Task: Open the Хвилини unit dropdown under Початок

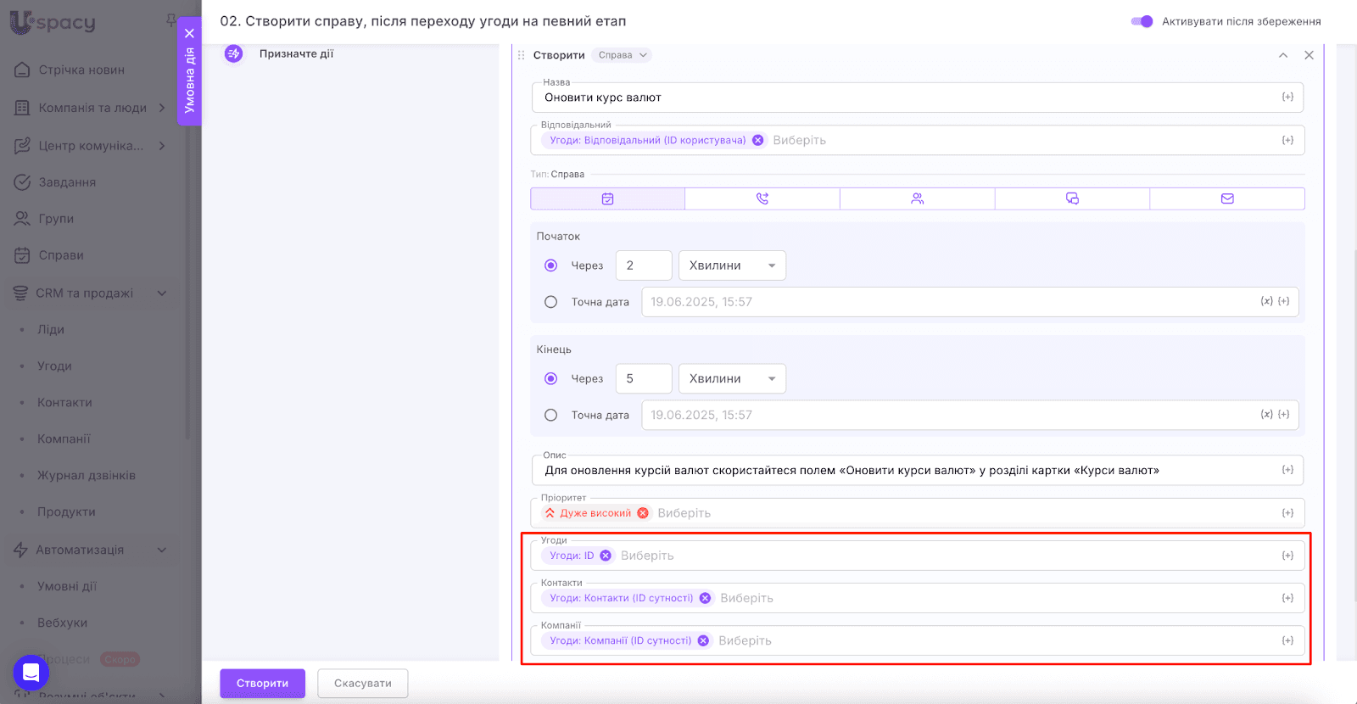Action: [732, 265]
